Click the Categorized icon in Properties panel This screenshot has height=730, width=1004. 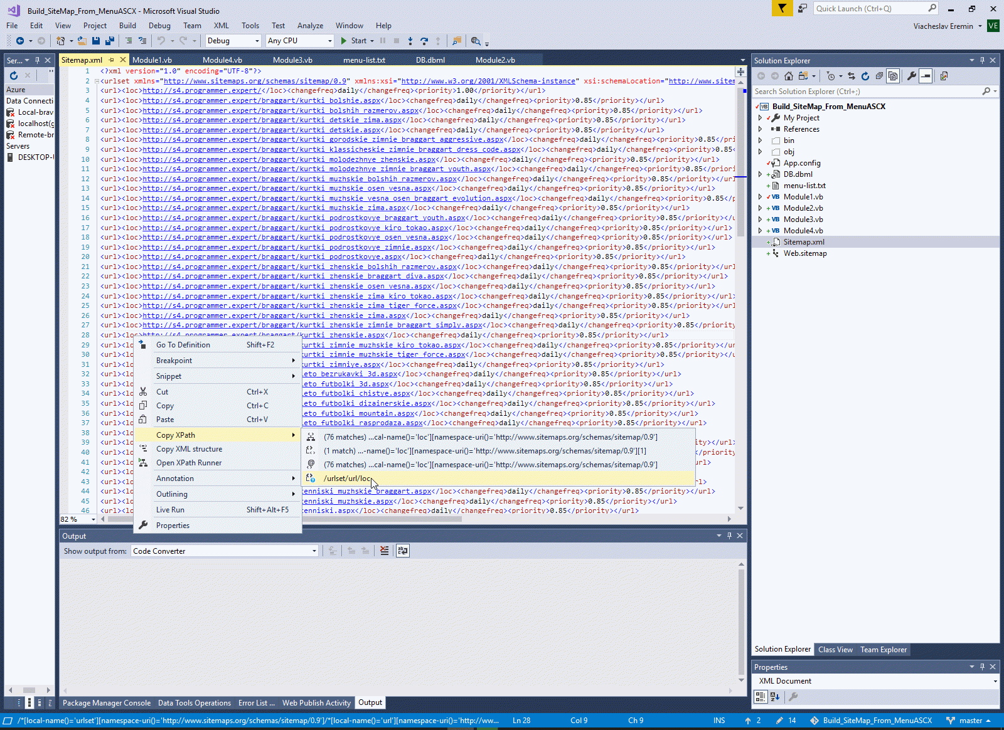(761, 696)
